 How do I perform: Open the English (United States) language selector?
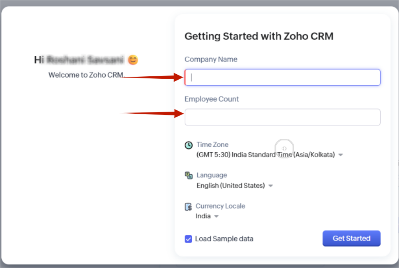231,186
